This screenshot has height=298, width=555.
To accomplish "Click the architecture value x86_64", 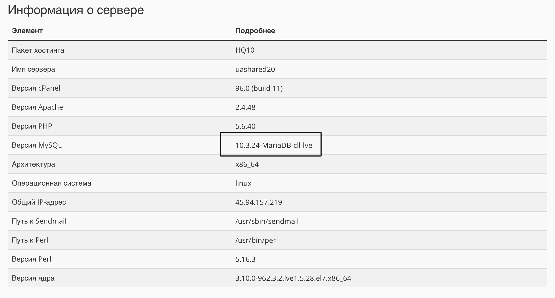I will tap(247, 164).
